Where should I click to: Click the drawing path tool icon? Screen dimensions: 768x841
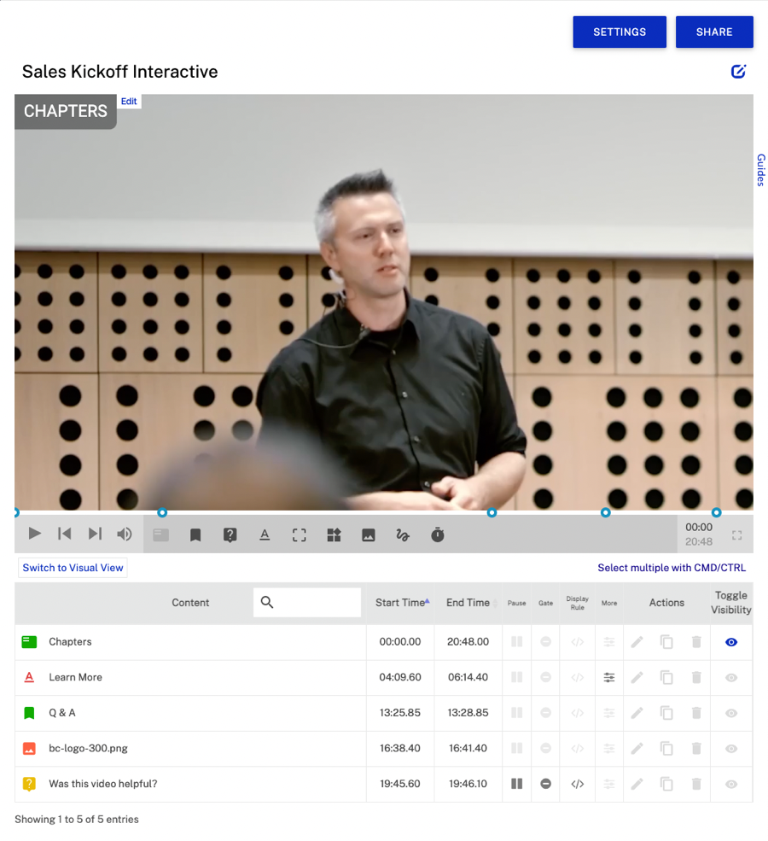tap(403, 535)
